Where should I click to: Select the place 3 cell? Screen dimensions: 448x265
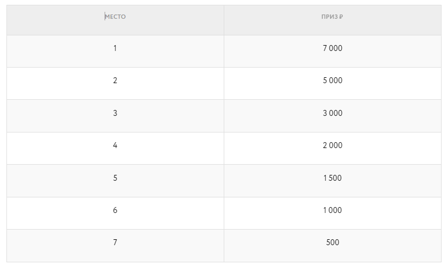[115, 113]
